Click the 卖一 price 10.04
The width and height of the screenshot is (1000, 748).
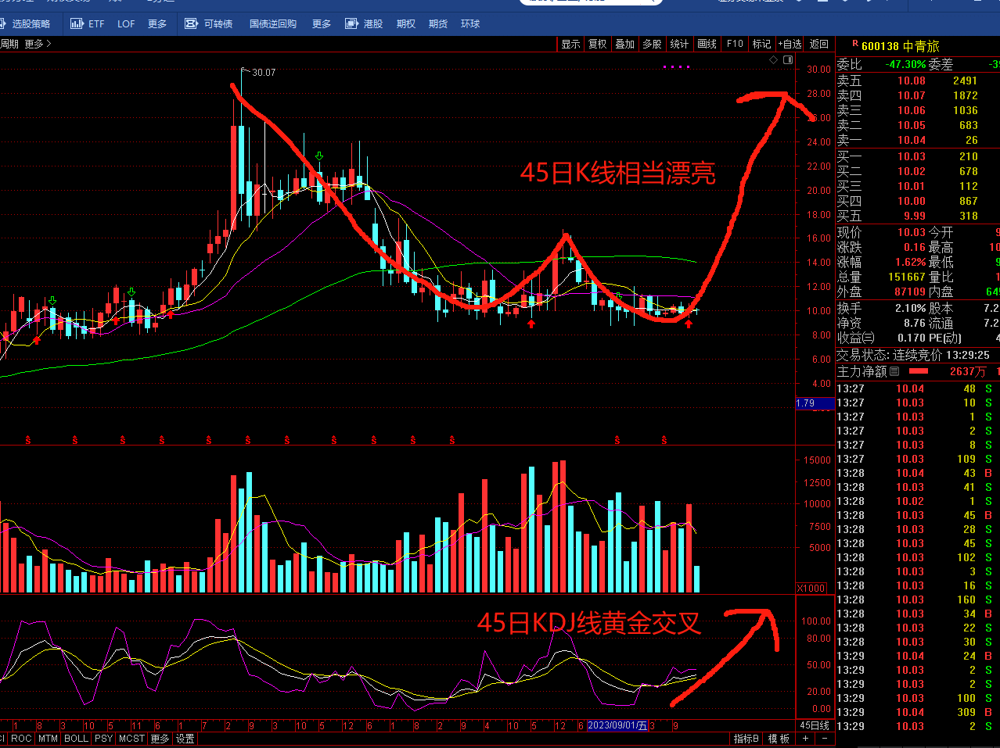point(911,140)
